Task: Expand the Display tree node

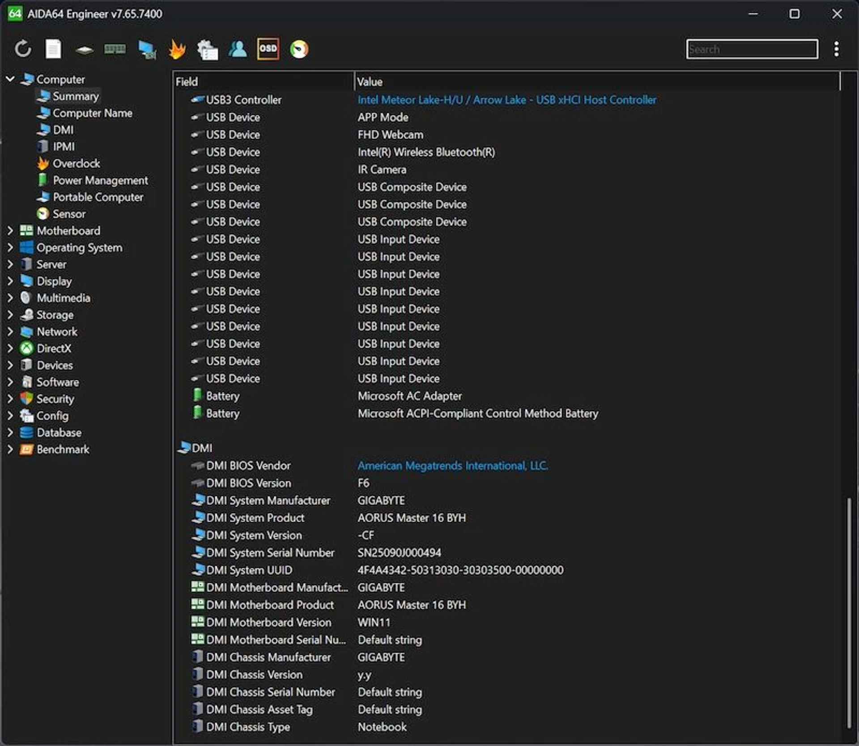Action: tap(10, 281)
